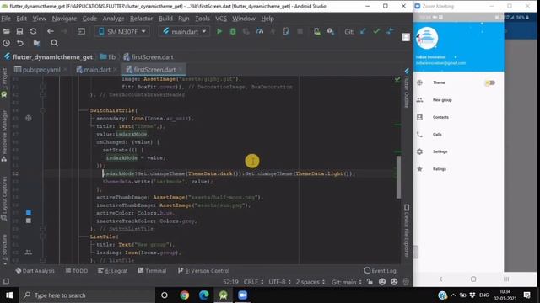Screen dimensions: 540x303
Task: Select the firstScreen.dart editor tab
Action: (x=154, y=70)
